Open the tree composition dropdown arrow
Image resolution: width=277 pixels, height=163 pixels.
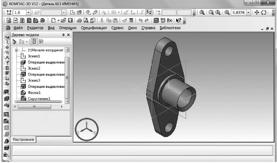coord(27,42)
